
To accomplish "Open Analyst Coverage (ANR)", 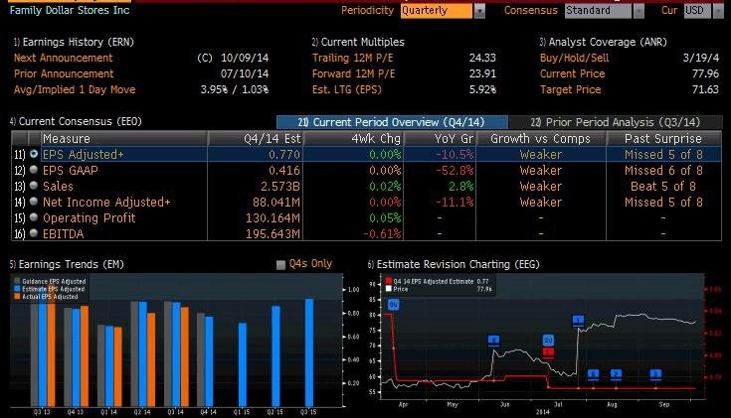I will (604, 42).
